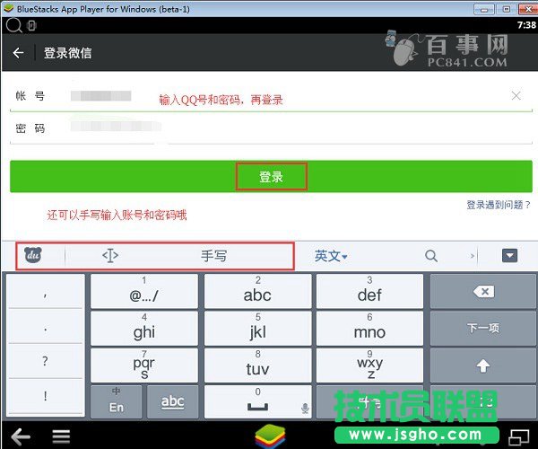Screen dimensions: 538x449
Task: Collapse the keyboard with the down-triangle button
Action: (509, 256)
